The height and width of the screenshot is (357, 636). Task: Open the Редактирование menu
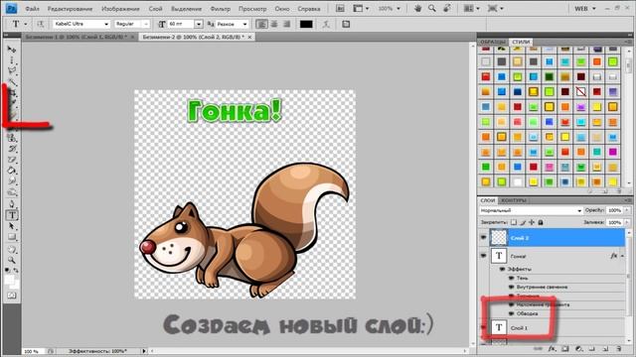tap(70, 9)
